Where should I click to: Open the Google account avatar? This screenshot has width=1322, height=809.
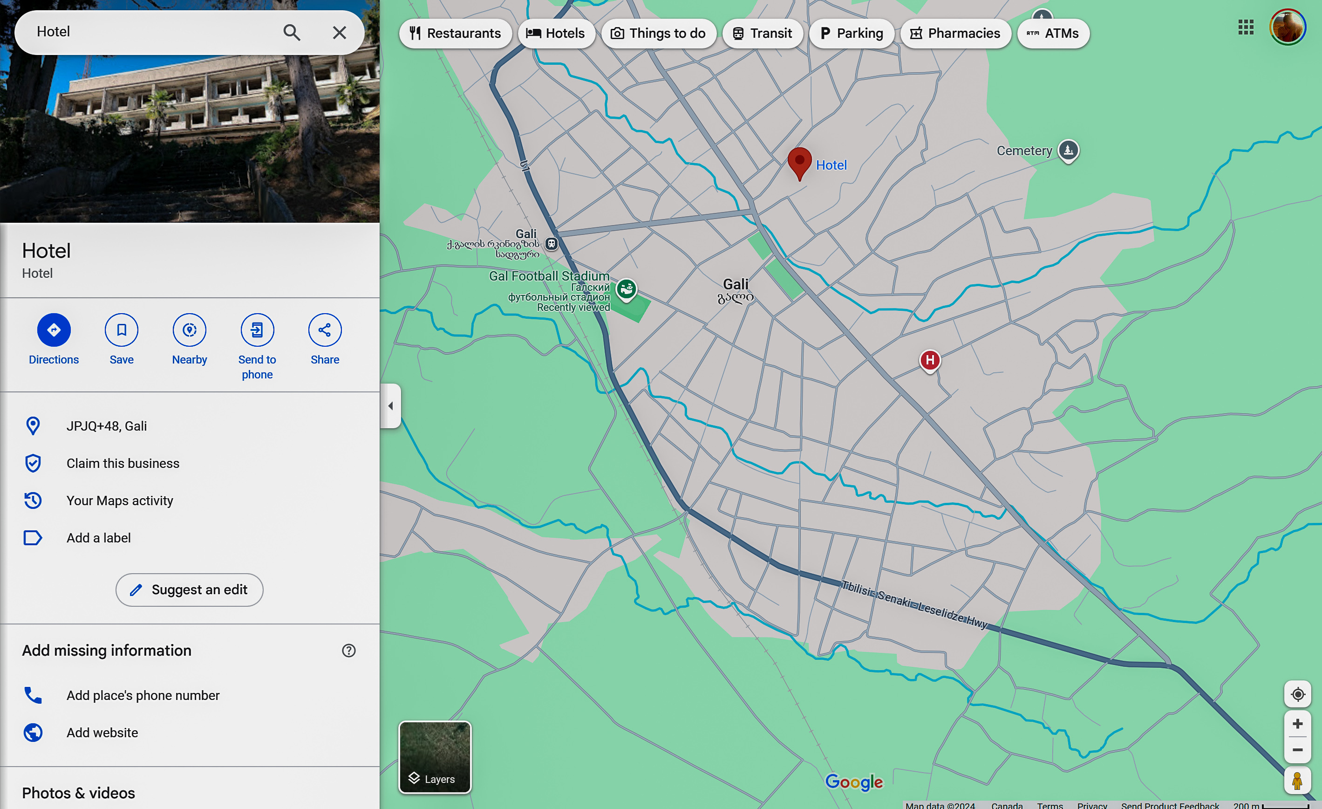[x=1287, y=27]
